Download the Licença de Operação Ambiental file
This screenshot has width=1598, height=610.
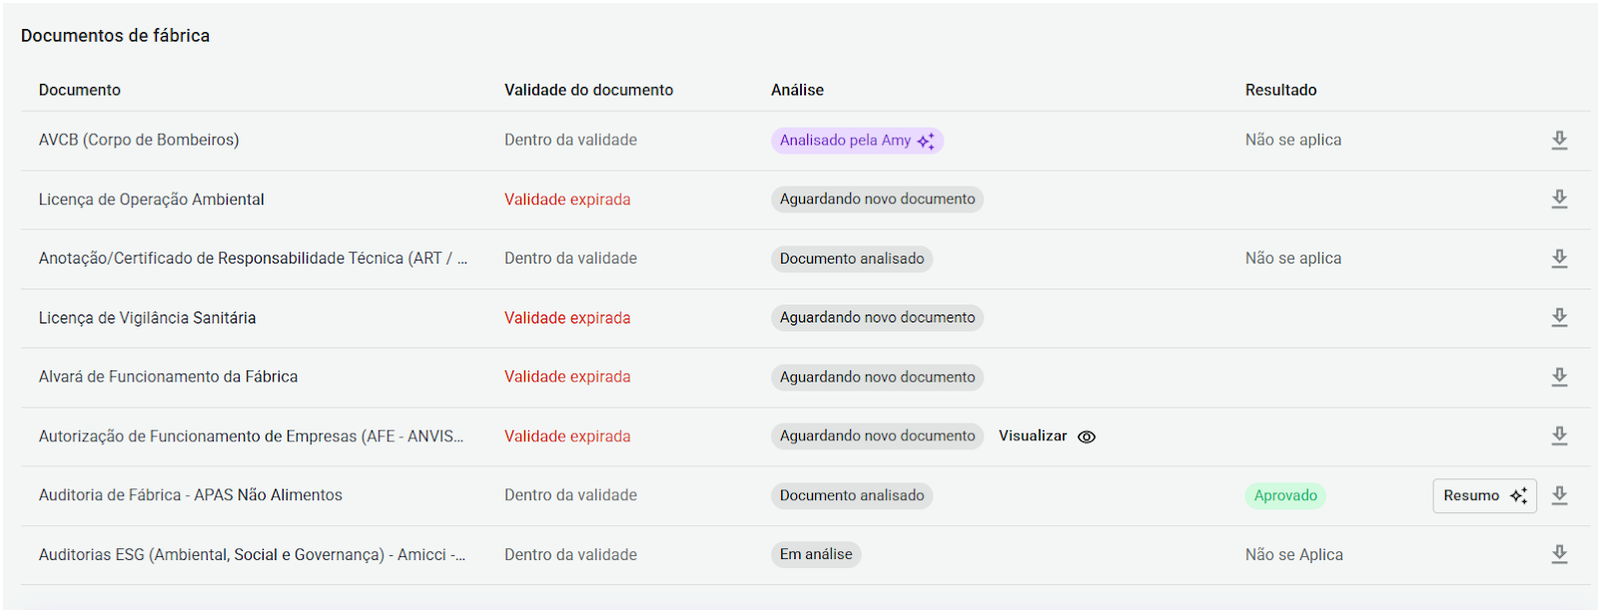click(1559, 200)
